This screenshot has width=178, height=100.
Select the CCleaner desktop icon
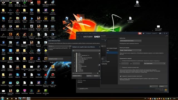coord(25,35)
